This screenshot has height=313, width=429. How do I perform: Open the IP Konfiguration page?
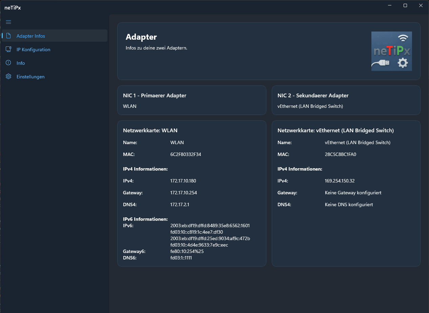[33, 50]
